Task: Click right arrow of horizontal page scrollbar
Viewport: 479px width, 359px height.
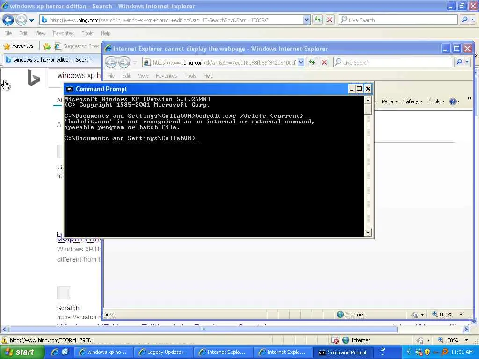Action: coord(466,330)
